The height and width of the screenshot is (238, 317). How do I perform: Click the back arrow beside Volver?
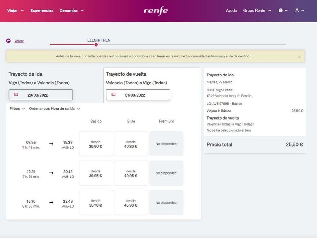8,41
